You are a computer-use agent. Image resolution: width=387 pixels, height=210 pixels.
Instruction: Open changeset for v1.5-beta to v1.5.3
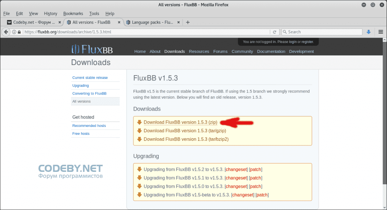(x=243, y=195)
